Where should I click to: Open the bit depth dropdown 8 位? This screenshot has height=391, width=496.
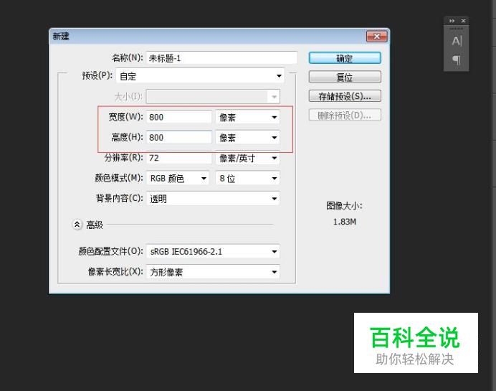click(247, 178)
